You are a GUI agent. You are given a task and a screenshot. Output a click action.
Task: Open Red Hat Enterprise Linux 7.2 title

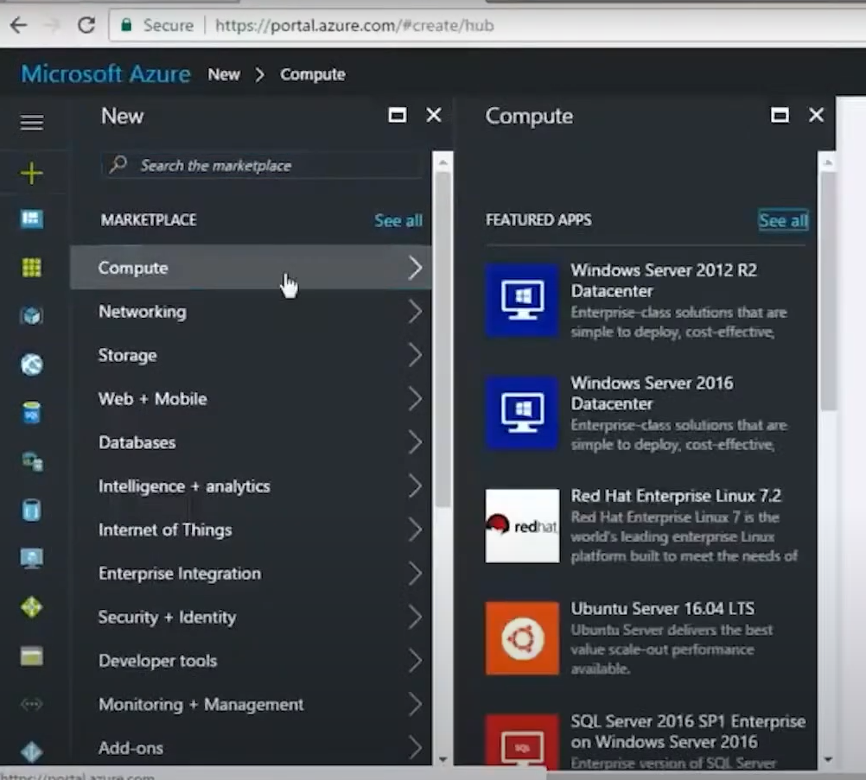(676, 495)
